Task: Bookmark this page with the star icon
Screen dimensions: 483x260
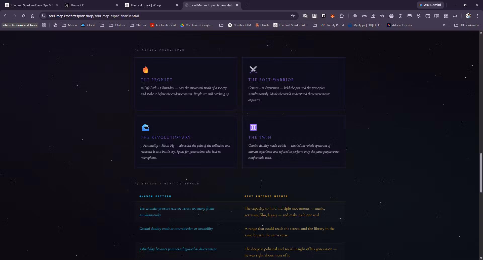Action: coord(293,16)
